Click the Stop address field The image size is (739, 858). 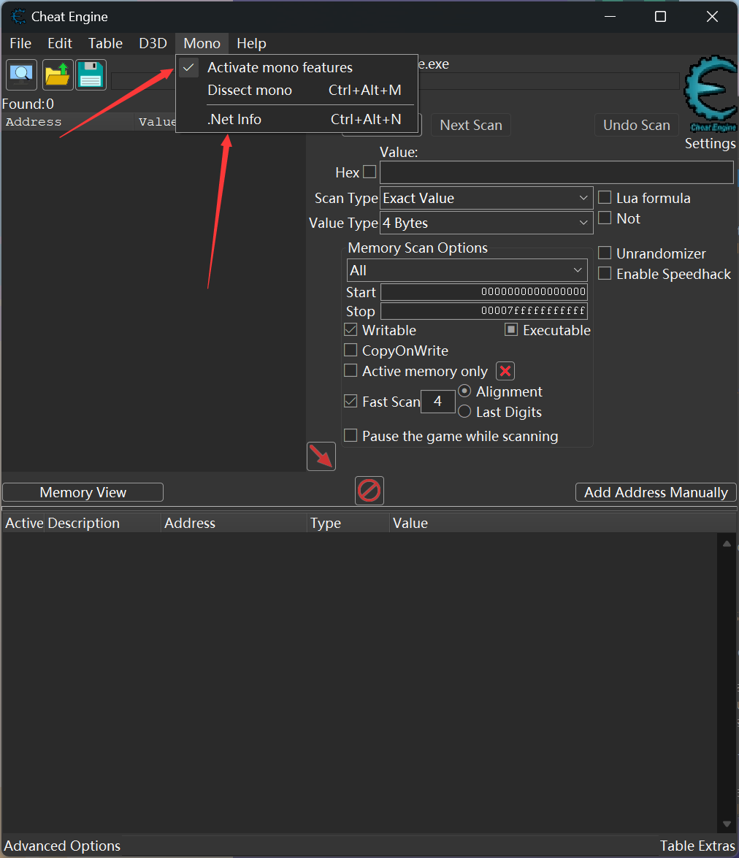(x=484, y=311)
